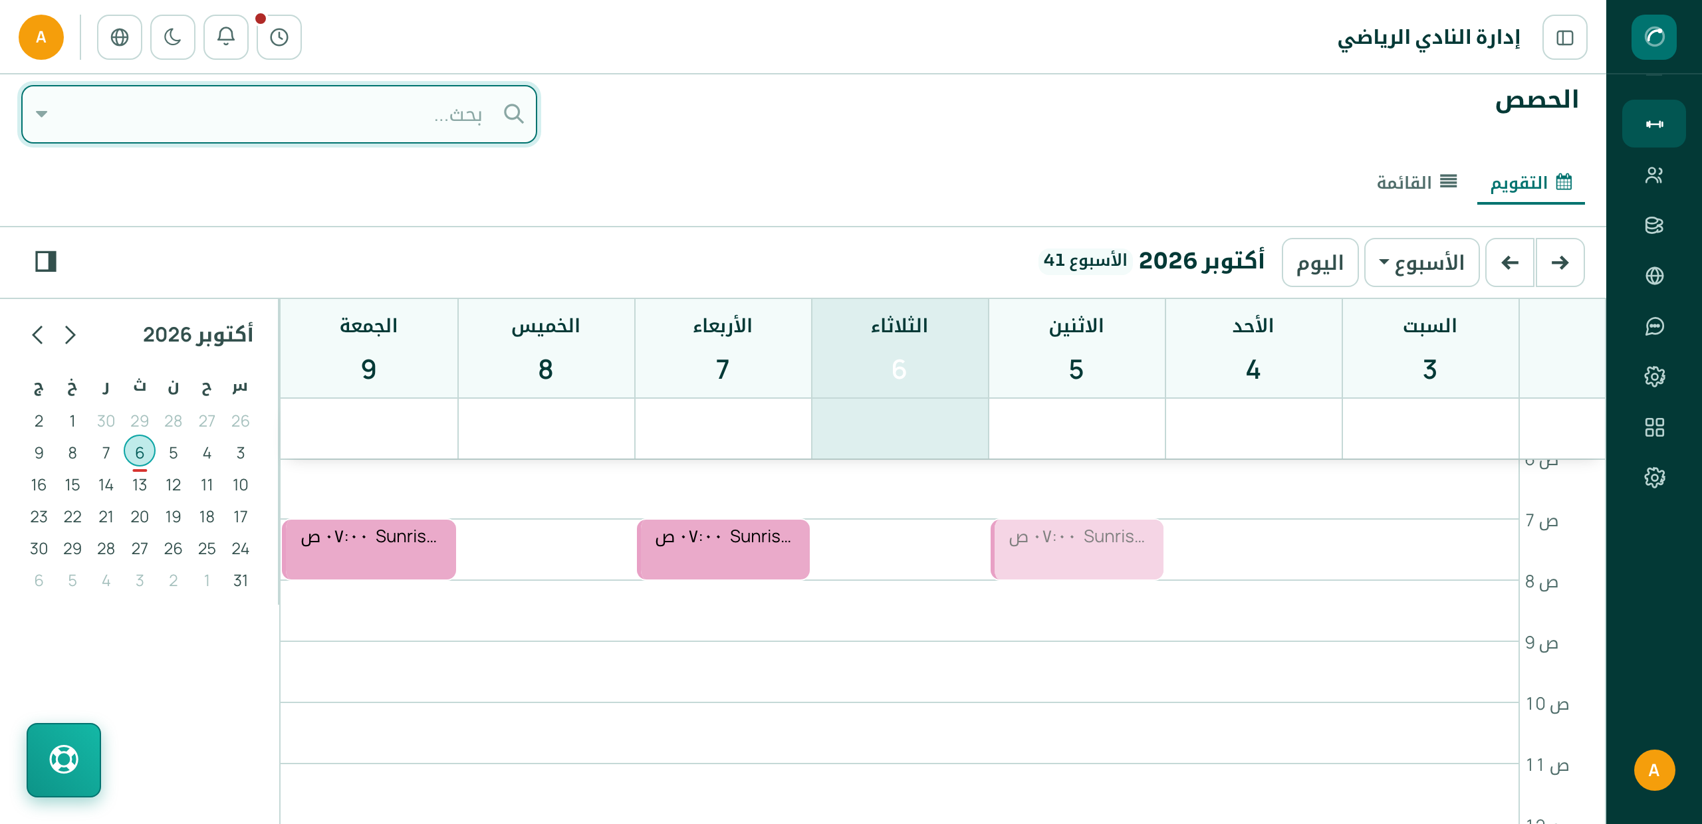Open the Sunrise class on Wednesday
Screen dimensions: 1702x824
point(723,549)
